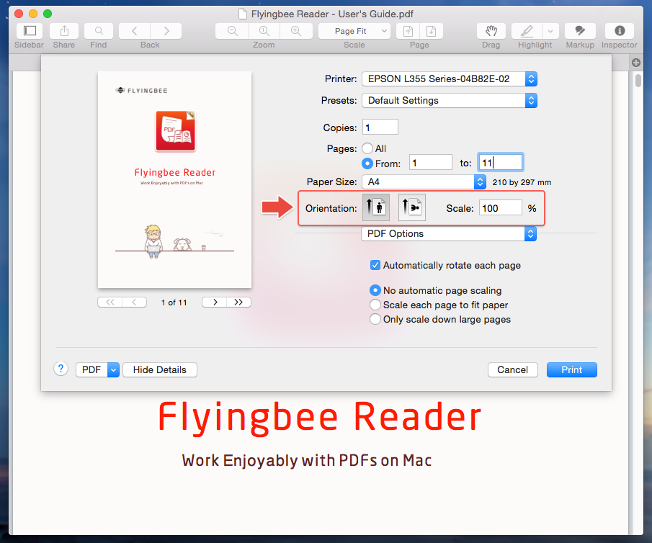Go to previous preview page

click(134, 302)
